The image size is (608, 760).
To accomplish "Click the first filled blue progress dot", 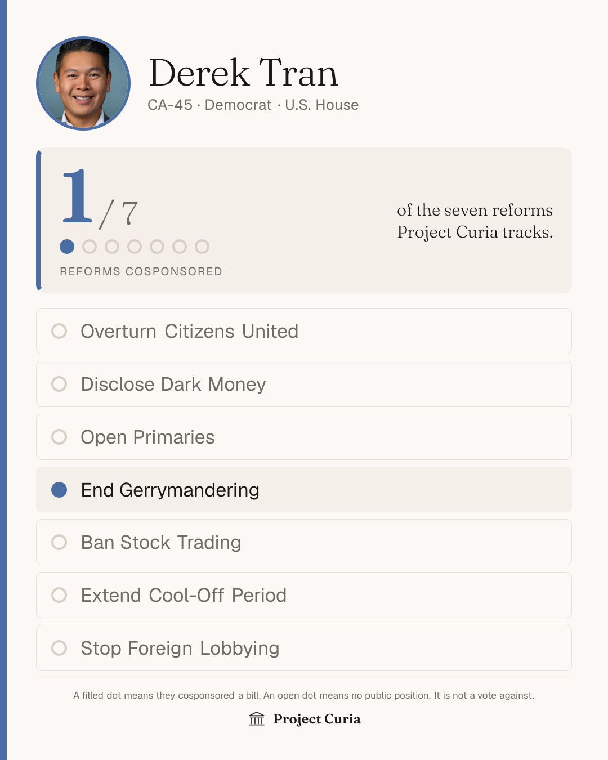I will [x=67, y=247].
